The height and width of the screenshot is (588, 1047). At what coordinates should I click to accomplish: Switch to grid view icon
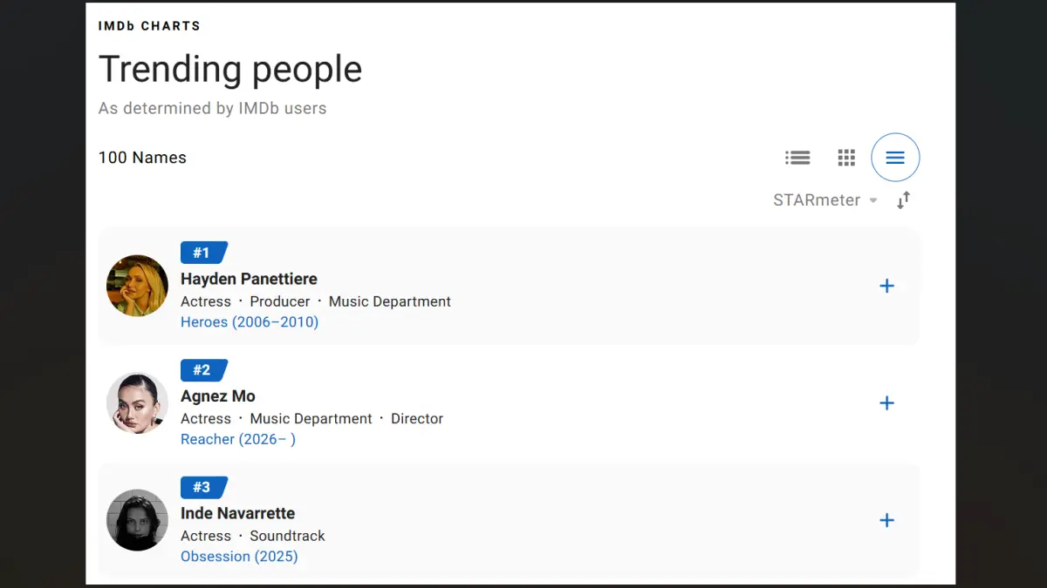pos(846,158)
